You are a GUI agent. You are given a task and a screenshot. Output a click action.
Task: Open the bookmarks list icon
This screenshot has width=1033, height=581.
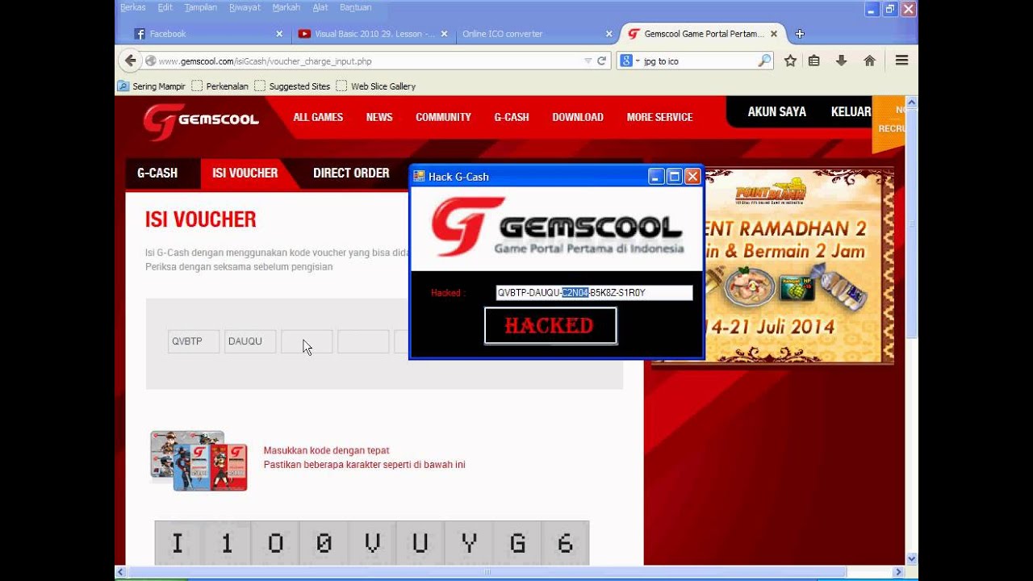814,61
